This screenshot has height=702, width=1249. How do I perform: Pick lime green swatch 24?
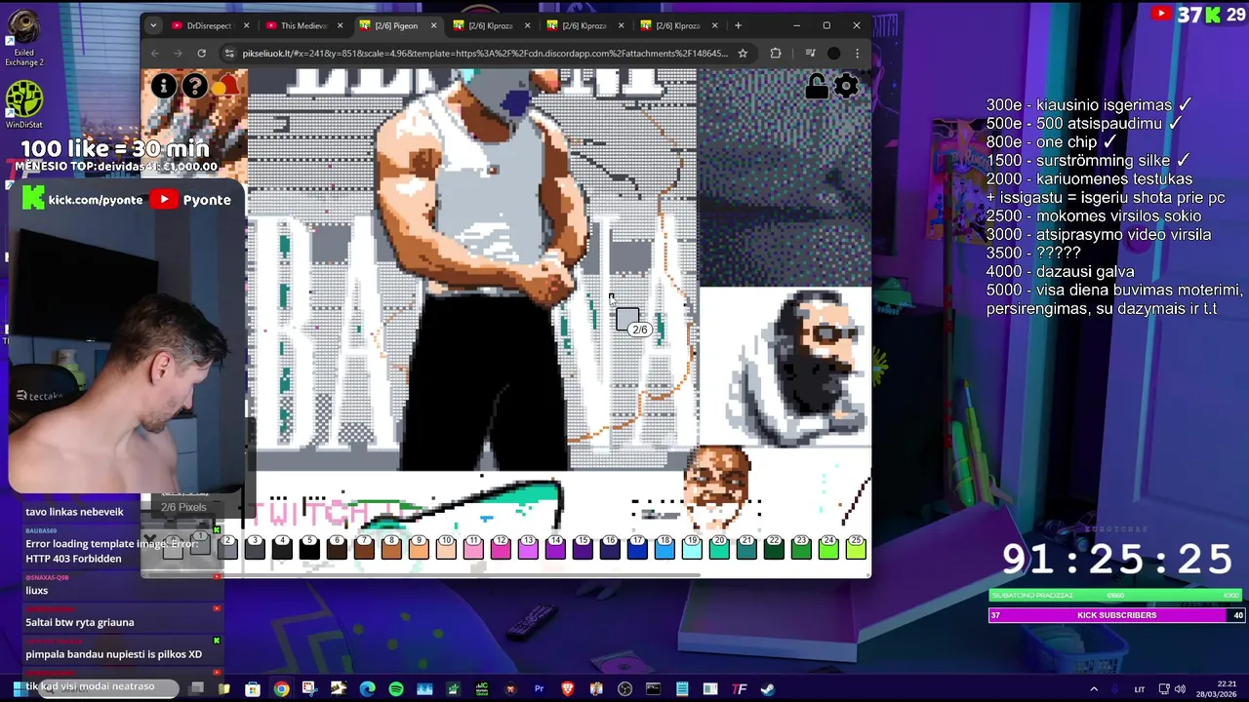click(828, 547)
